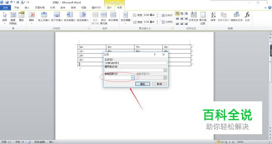The width and height of the screenshot is (272, 144).
Task: Click table cell containing 12
Action: coord(92,51)
